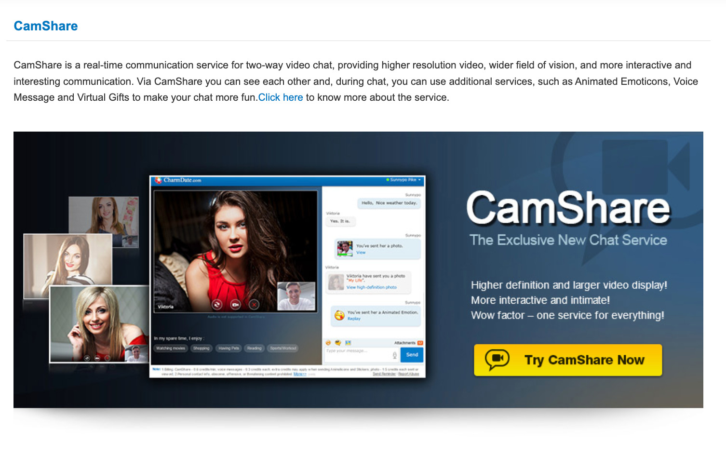726x456 pixels.
Task: Open the Sunnypo Pike user dropdown
Action: (403, 180)
